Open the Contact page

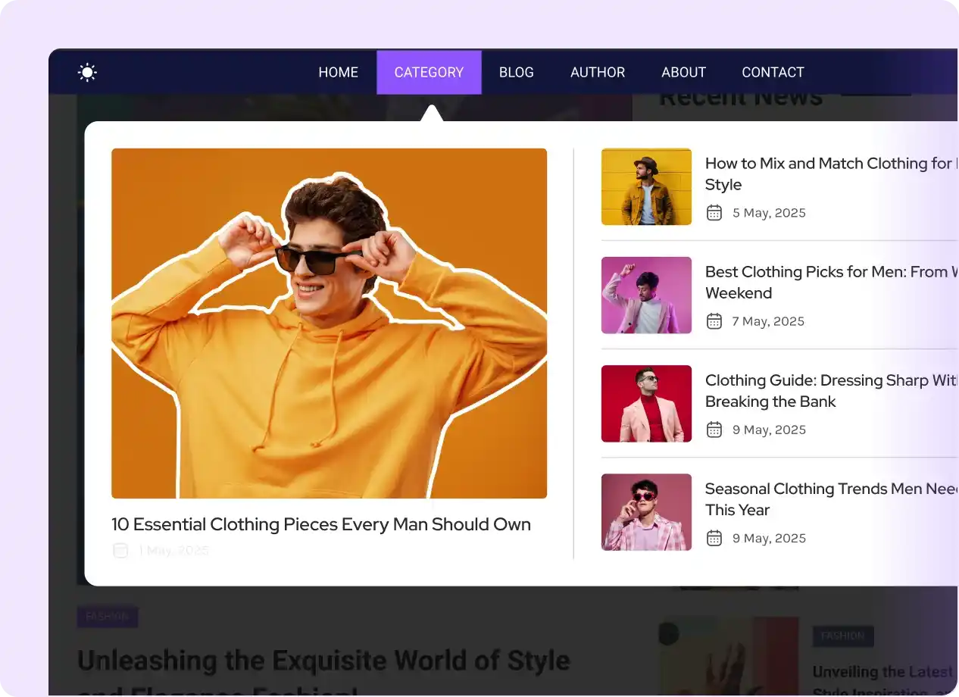pos(773,72)
